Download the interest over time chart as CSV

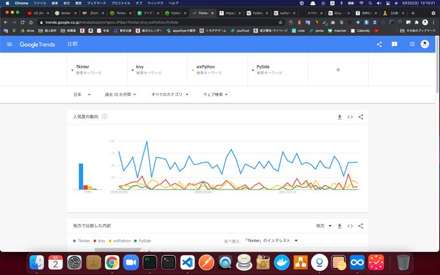[339, 117]
